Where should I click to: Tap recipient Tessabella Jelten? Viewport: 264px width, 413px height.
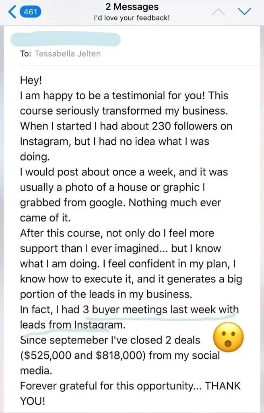68,54
